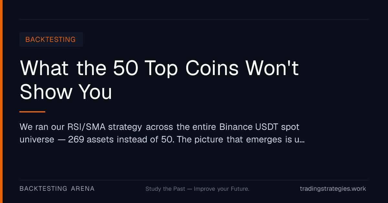Click the word "ARENA" in the footer

coord(83,188)
